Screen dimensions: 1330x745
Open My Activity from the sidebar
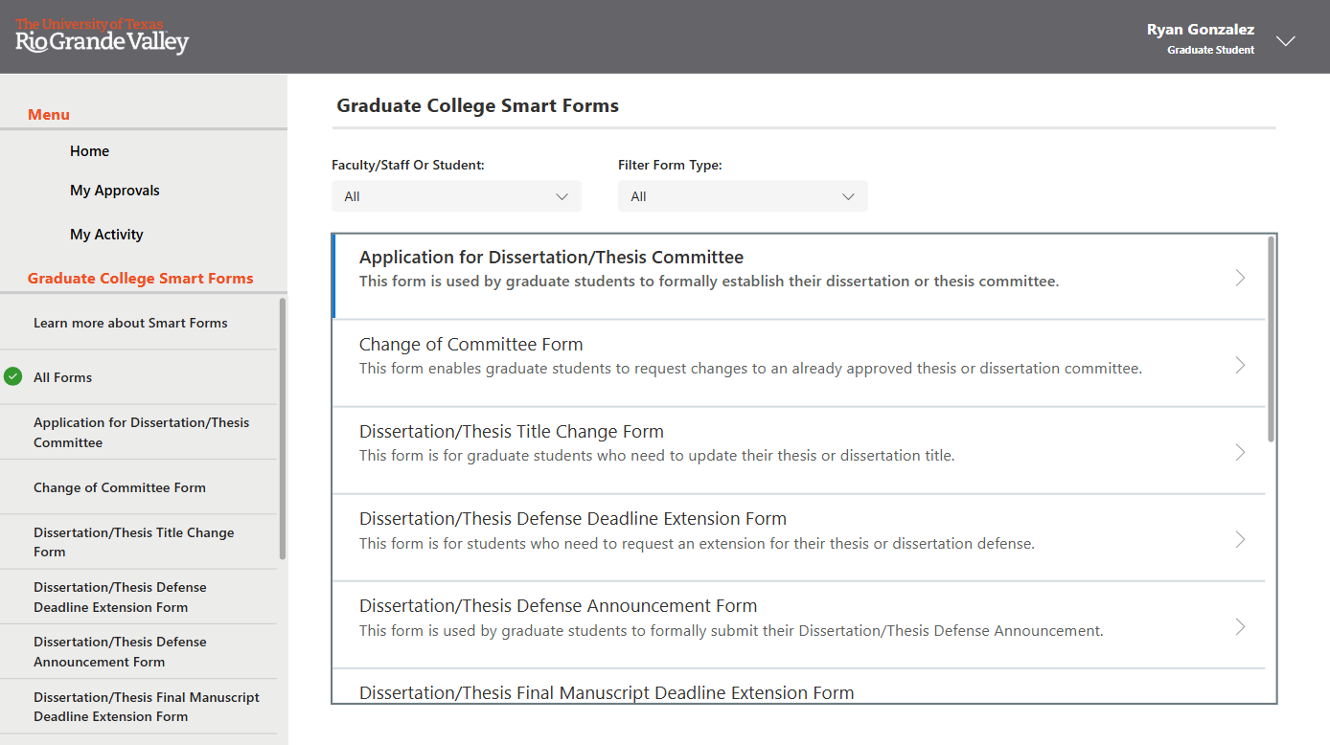[106, 234]
